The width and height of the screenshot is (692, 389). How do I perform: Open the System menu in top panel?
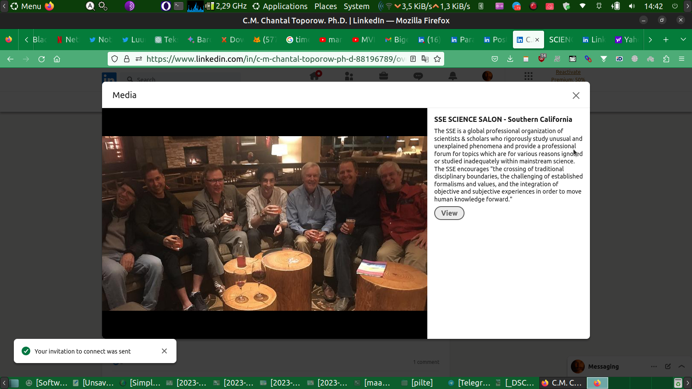[356, 6]
